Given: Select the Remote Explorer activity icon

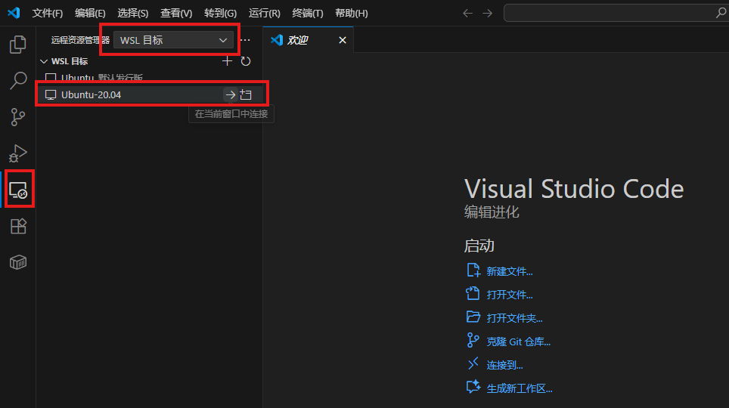Looking at the screenshot, I should (19, 190).
